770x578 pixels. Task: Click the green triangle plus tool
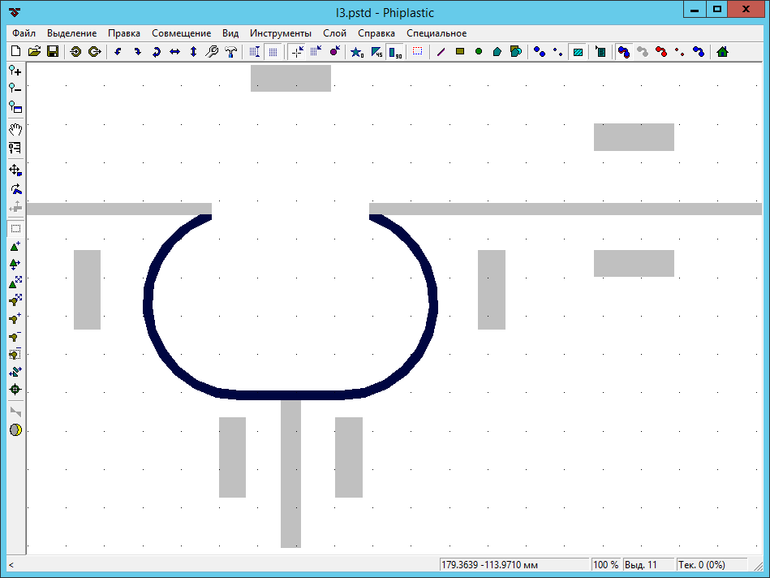[15, 246]
